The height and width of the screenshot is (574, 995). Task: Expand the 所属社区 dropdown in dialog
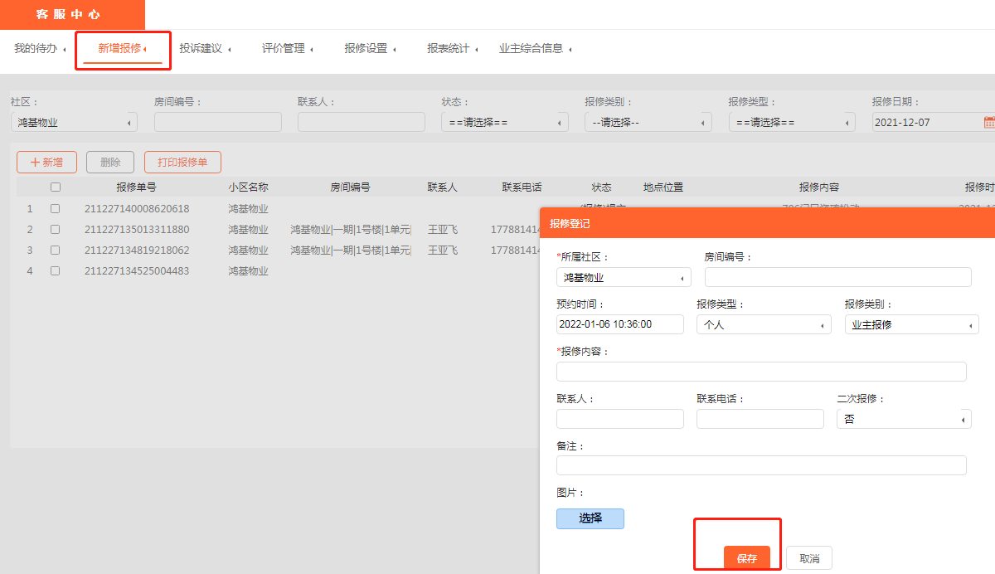624,278
